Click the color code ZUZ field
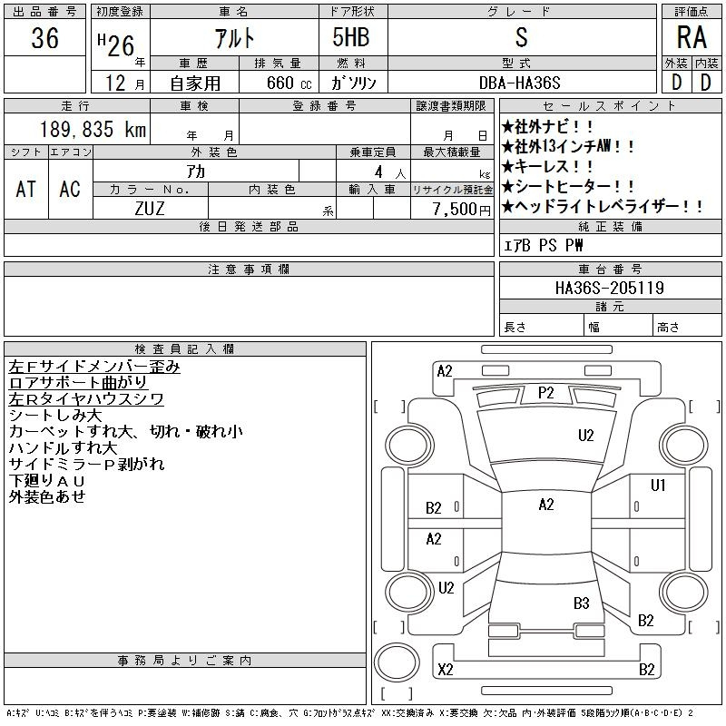The height and width of the screenshot is (726, 726). [150, 208]
